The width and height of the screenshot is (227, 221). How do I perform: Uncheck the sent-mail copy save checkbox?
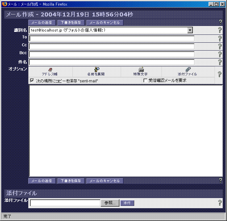(32, 80)
